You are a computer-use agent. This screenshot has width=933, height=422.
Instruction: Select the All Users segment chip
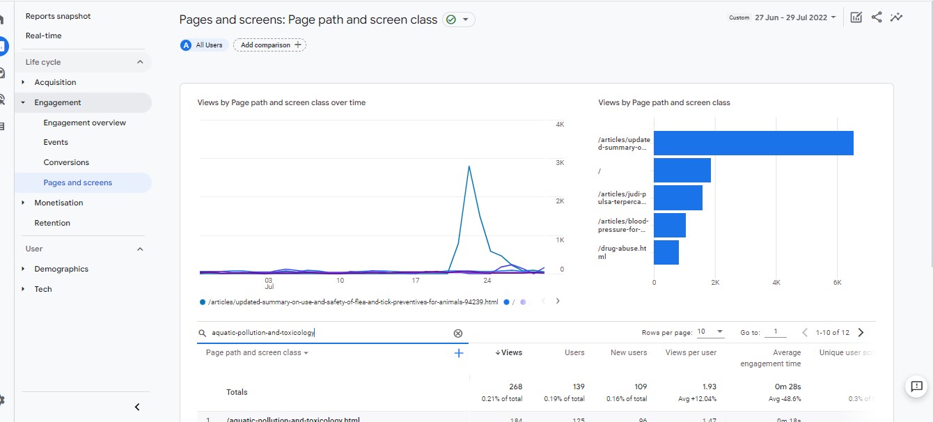(203, 45)
